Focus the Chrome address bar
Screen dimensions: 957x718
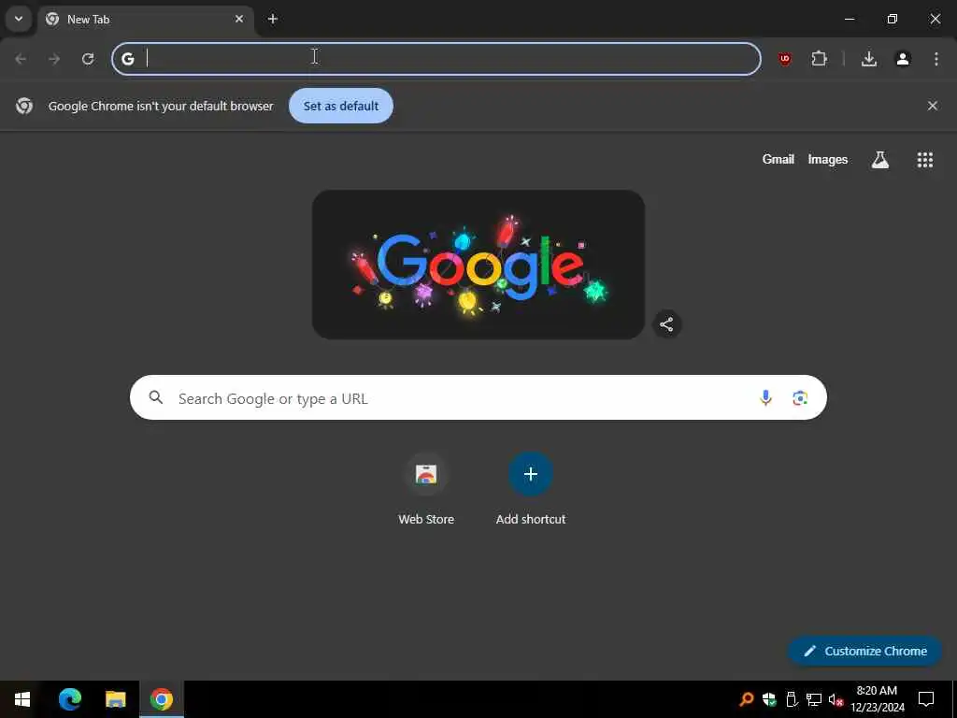tap(436, 59)
